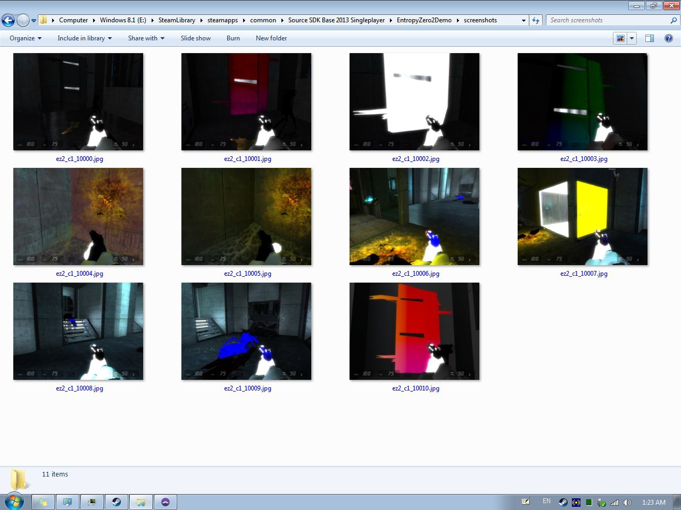The width and height of the screenshot is (681, 510).
Task: Click the screenshots breadcrumb
Action: pyautogui.click(x=480, y=20)
